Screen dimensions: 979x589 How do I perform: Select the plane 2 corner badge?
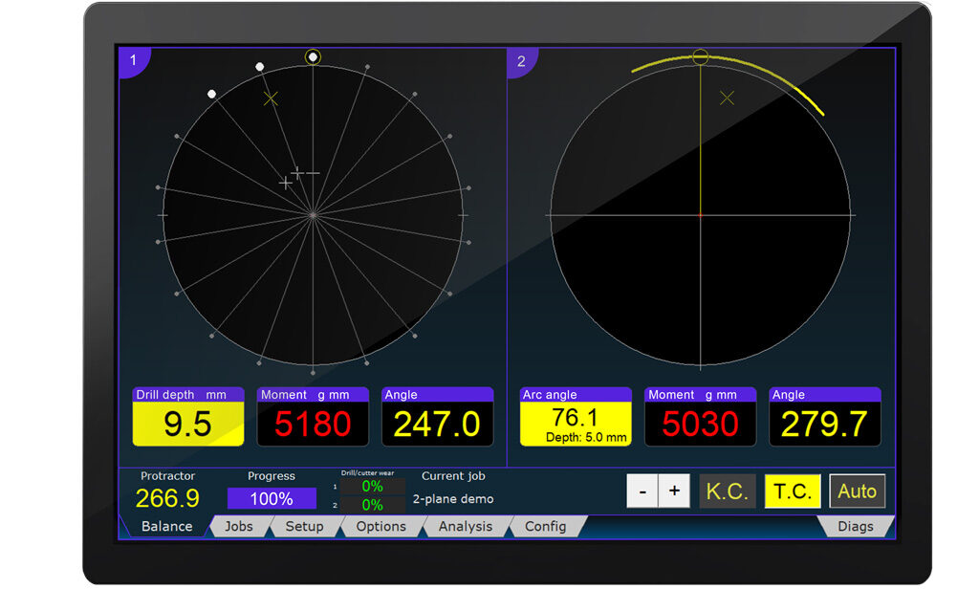(x=521, y=61)
